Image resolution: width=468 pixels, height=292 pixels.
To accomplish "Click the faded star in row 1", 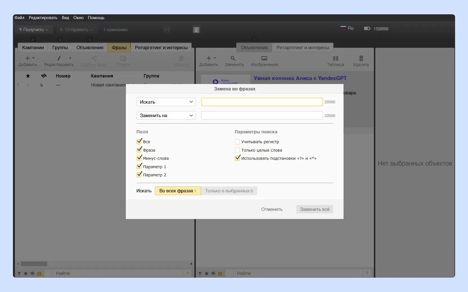I will 28,85.
